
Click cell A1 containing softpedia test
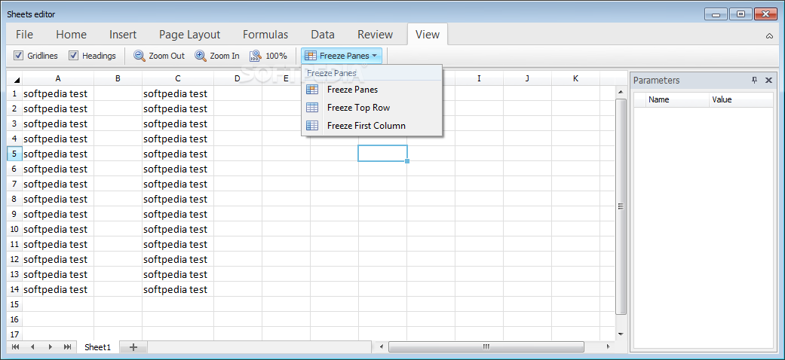pos(58,93)
